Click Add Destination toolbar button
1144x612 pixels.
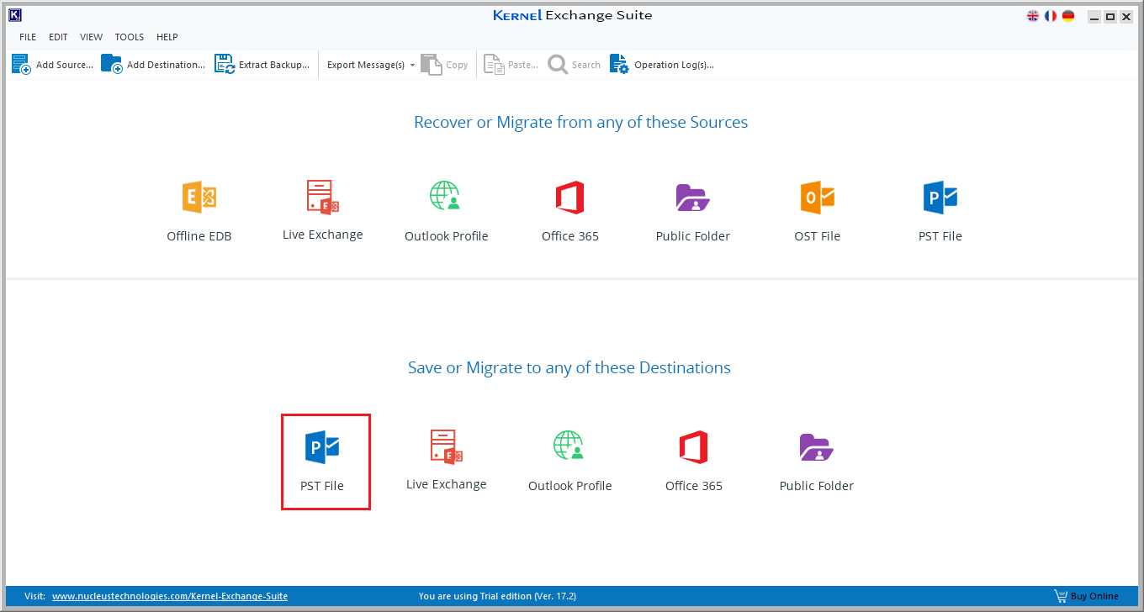click(153, 65)
